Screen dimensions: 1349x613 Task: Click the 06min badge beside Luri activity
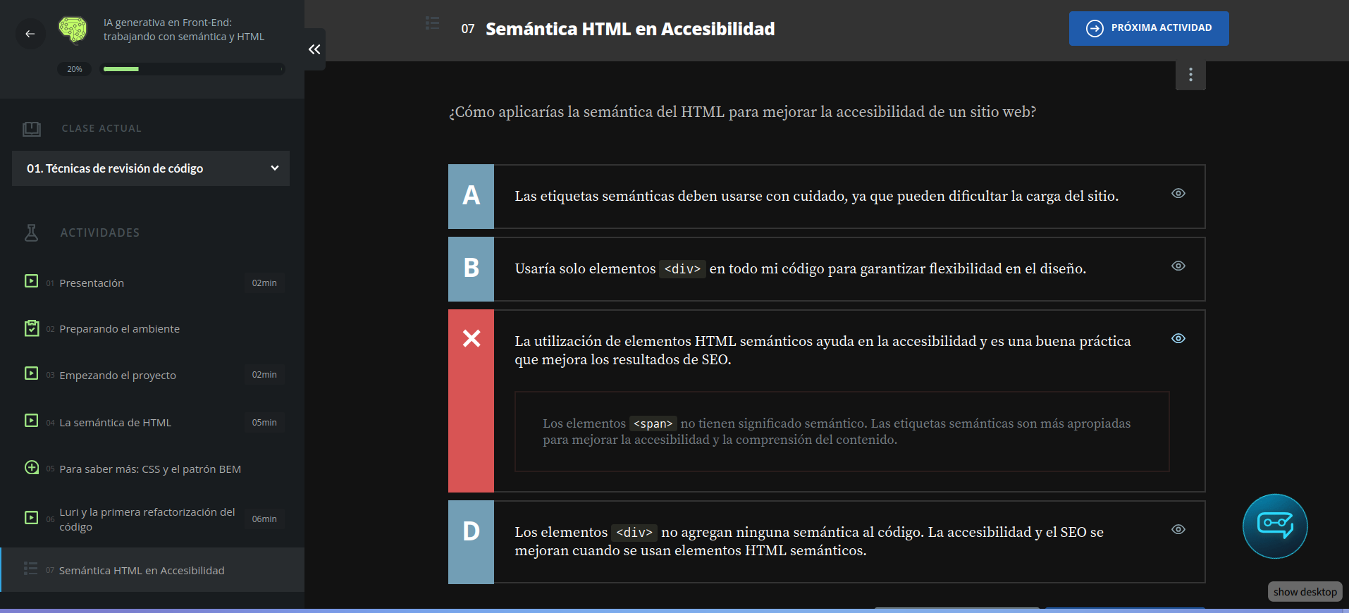pyautogui.click(x=264, y=519)
